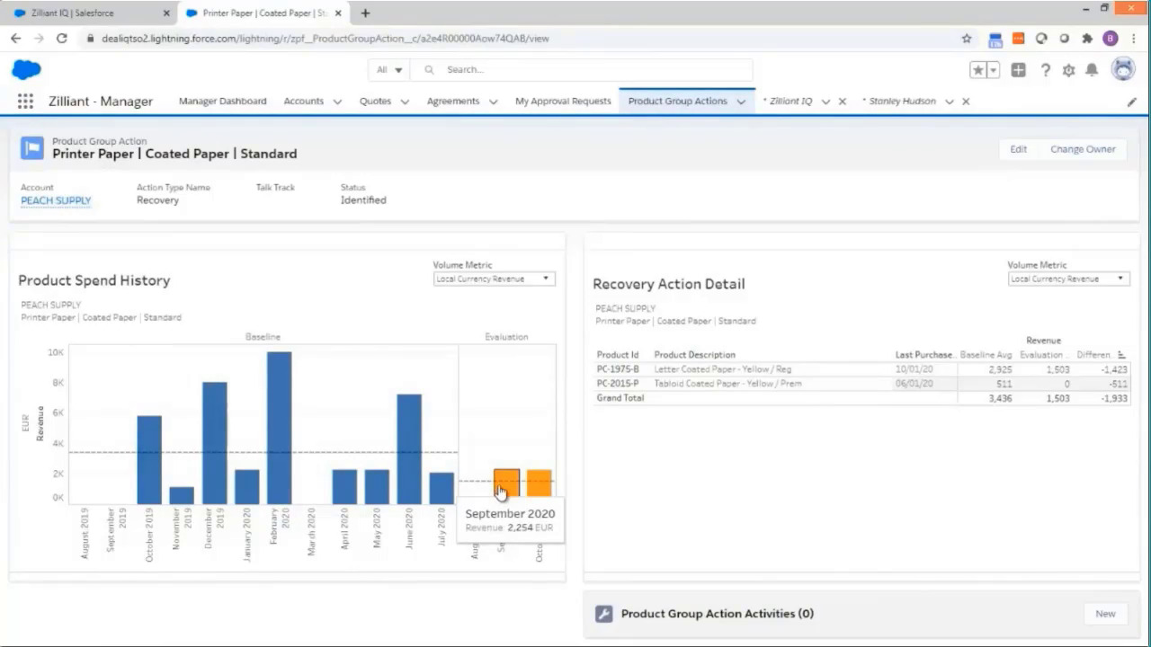Select the October 2019 revenue bar
Screen dimensions: 1151x647
click(149, 460)
